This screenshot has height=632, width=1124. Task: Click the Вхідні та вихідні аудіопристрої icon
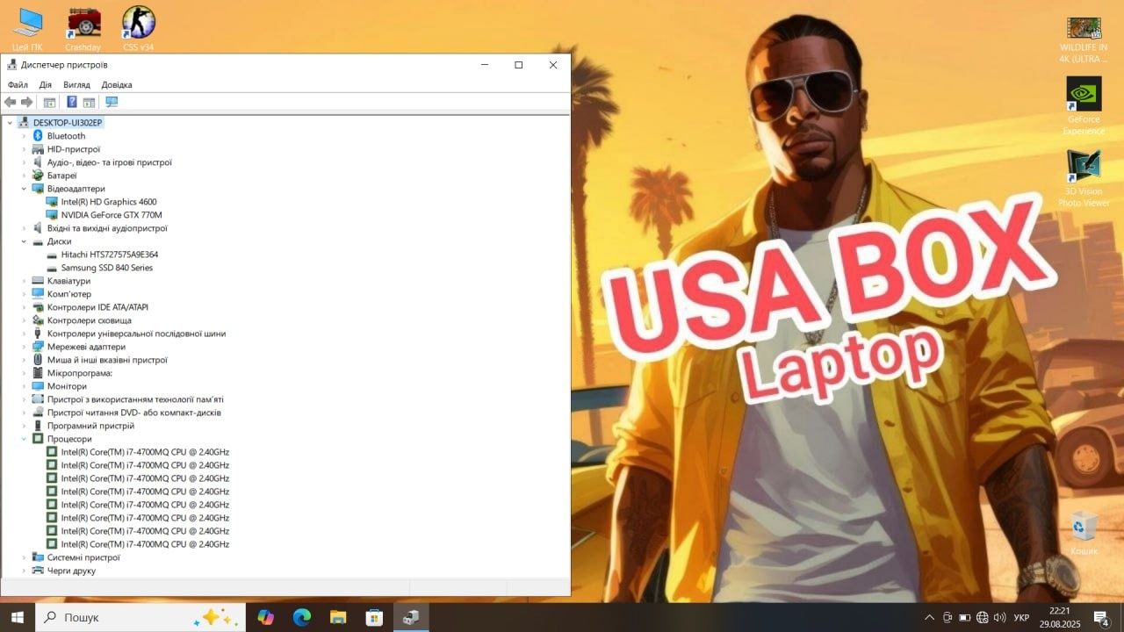(38, 228)
